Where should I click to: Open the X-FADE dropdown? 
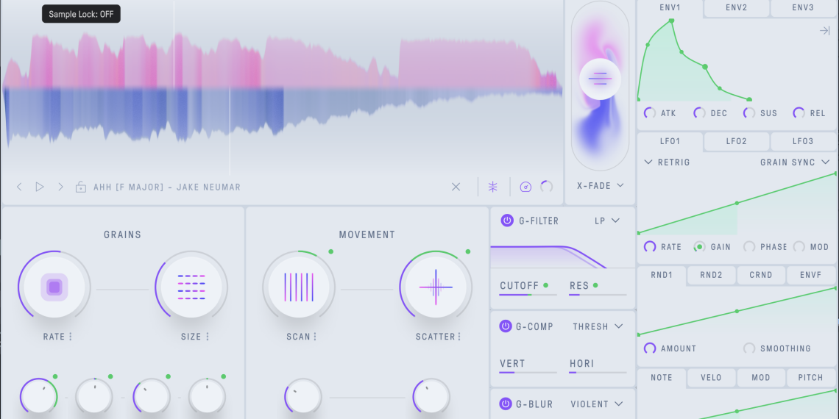599,186
